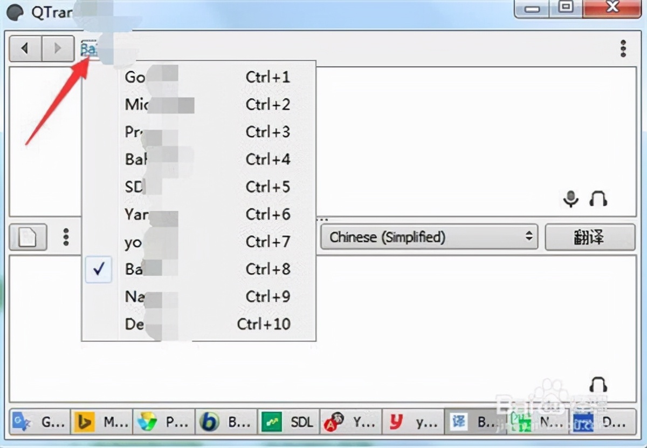Select the Bing "M..." service button
This screenshot has width=647, height=448.
click(x=102, y=422)
